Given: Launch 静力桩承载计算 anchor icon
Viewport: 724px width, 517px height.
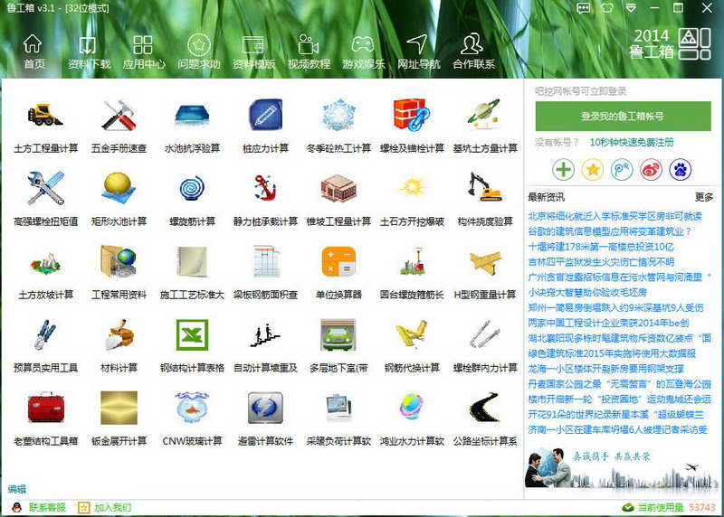Looking at the screenshot, I should pyautogui.click(x=265, y=188).
